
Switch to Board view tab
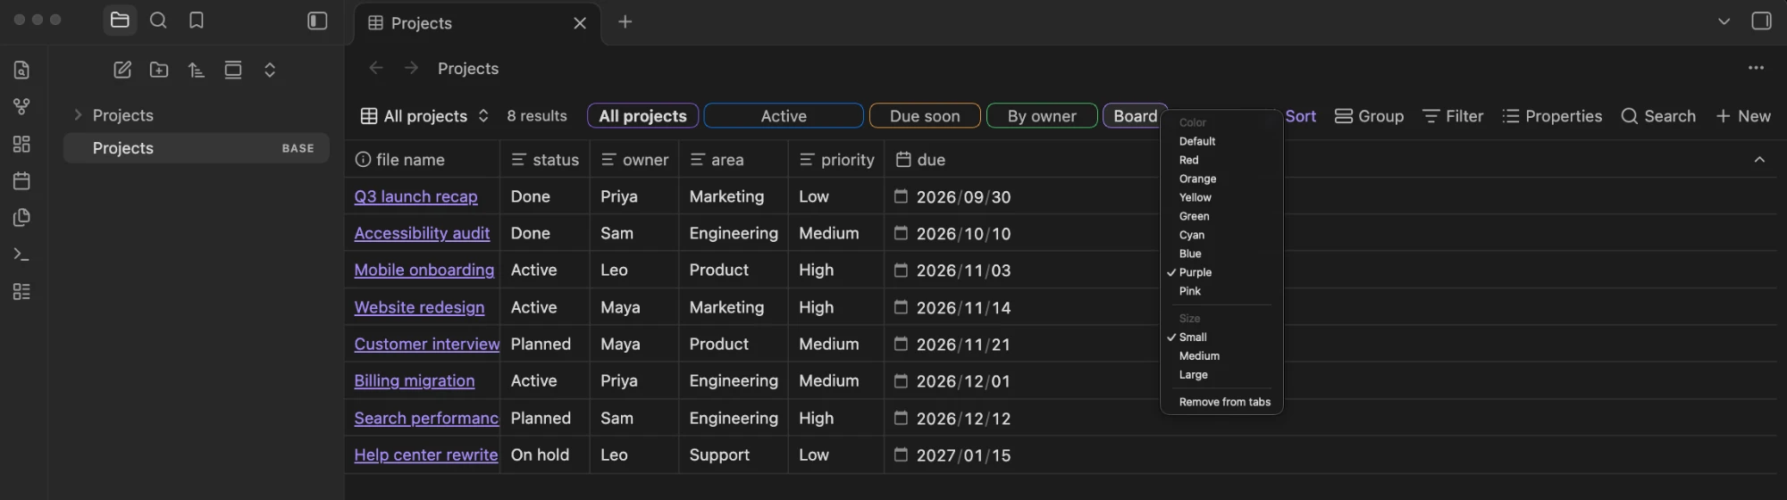pos(1135,116)
